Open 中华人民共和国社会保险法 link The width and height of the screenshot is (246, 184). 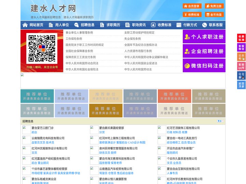[82, 69]
